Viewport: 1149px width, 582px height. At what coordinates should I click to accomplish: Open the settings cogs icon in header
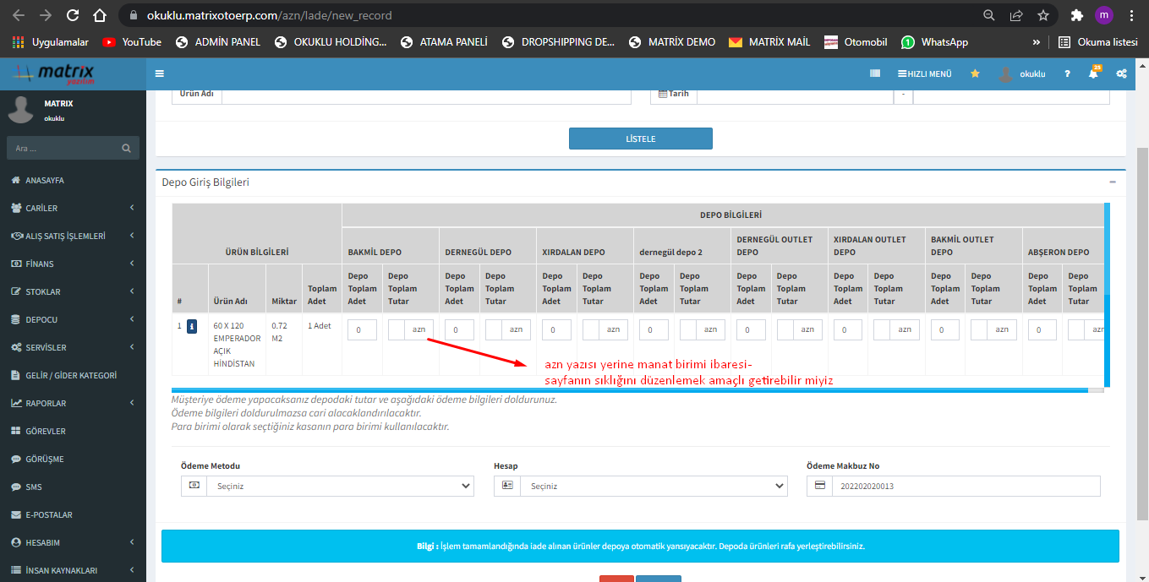[1121, 74]
